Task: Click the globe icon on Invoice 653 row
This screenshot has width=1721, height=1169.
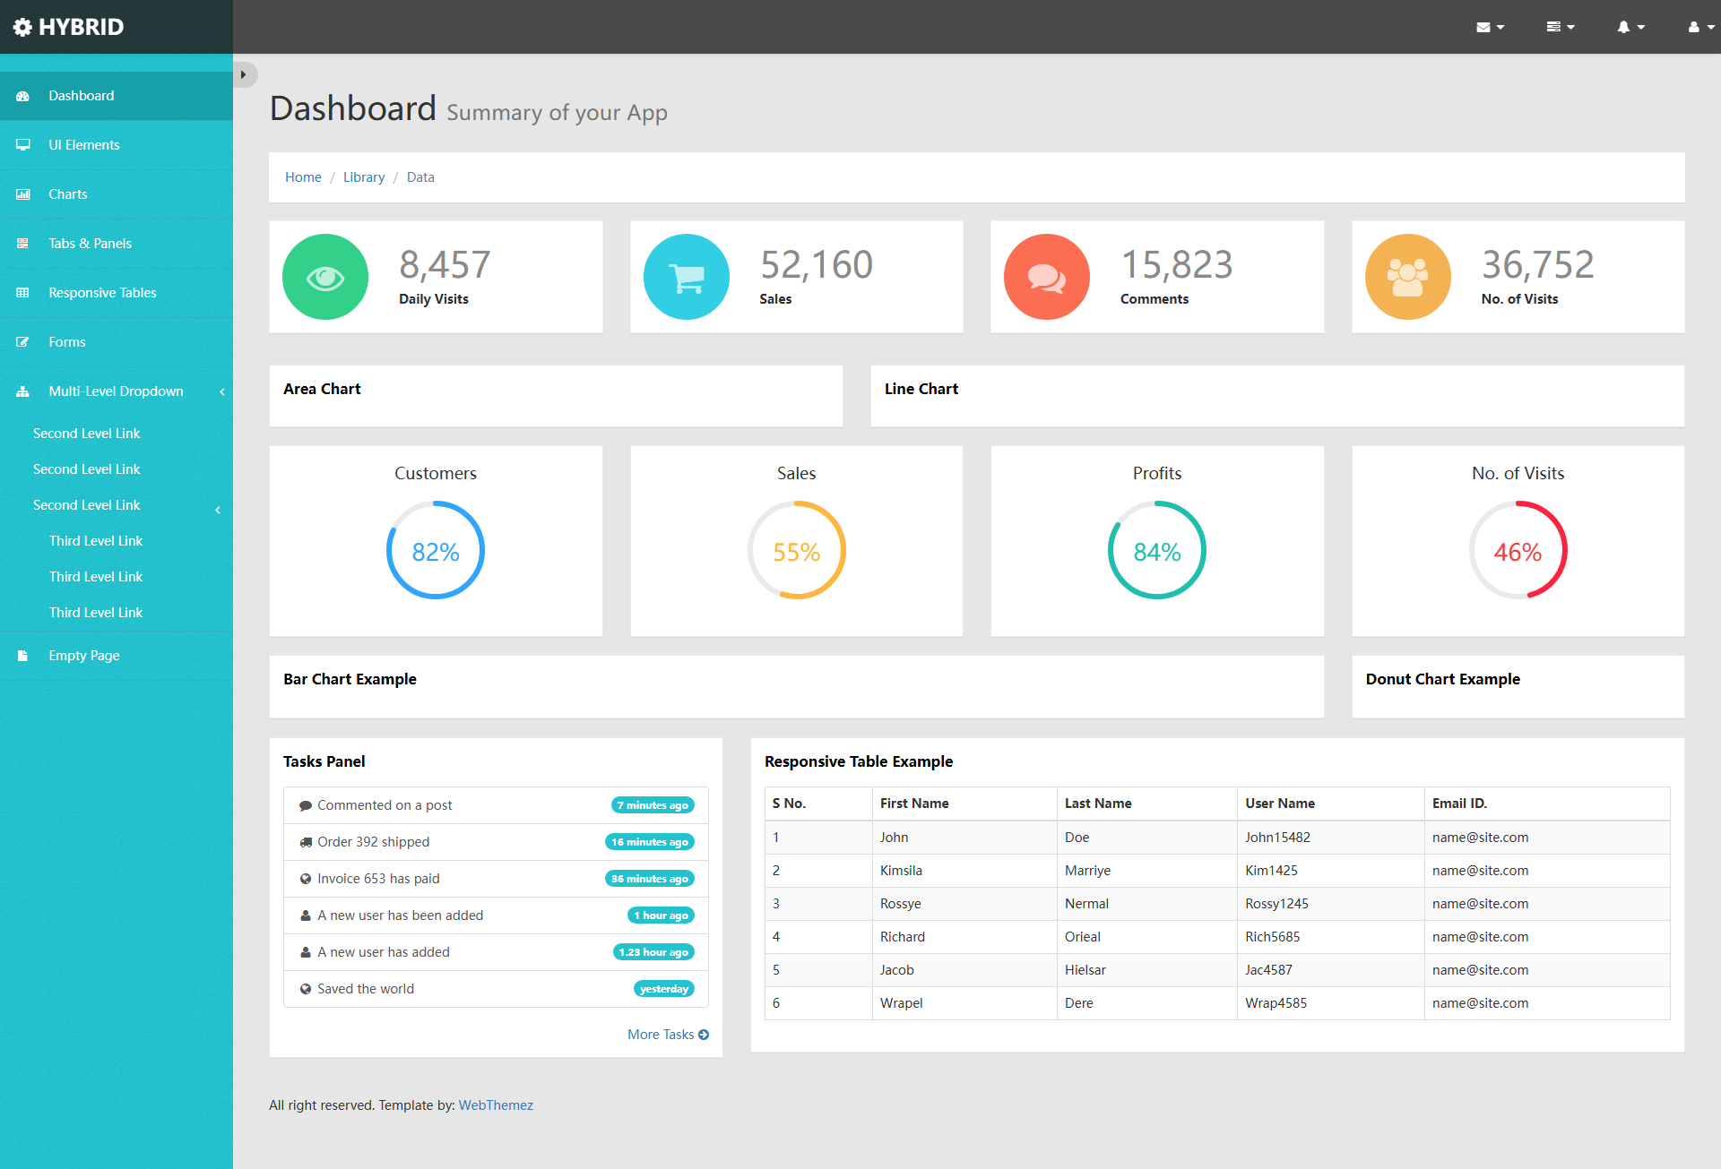Action: [x=306, y=879]
